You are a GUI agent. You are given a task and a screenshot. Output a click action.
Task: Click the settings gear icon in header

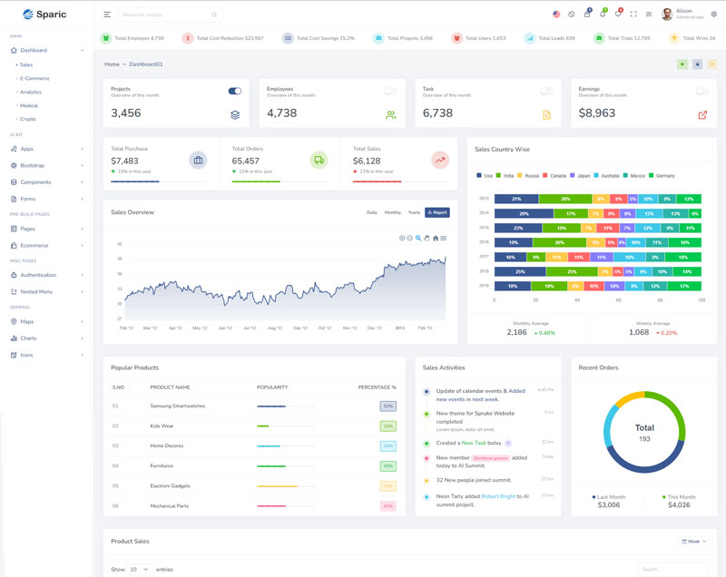[x=713, y=15]
